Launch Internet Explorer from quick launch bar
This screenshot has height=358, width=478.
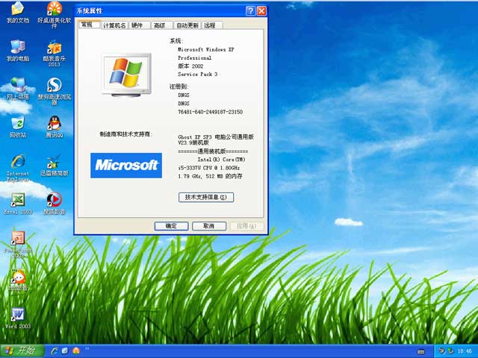55,351
